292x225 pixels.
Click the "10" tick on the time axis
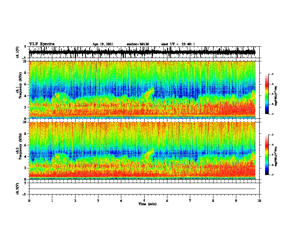tap(259, 201)
